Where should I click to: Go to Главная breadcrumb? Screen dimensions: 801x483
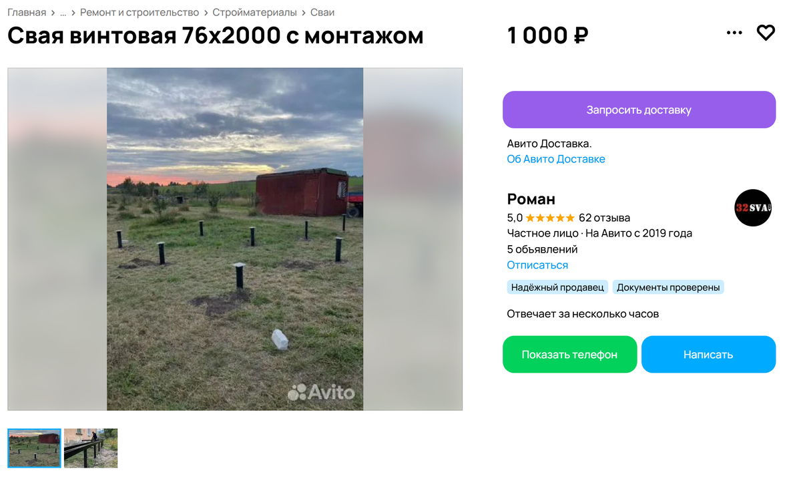27,13
